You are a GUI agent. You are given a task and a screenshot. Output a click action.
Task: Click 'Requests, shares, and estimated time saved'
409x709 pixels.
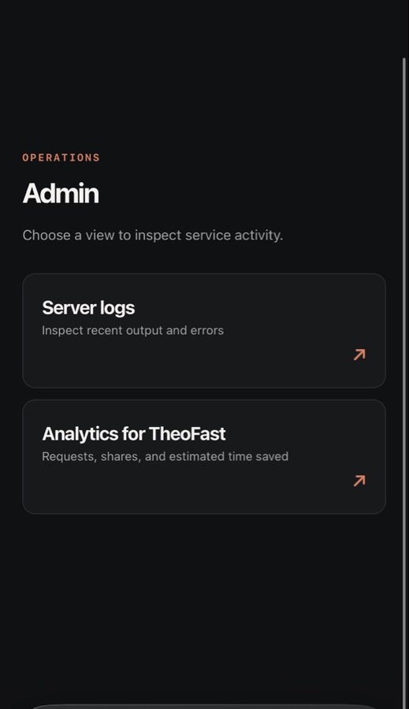(x=165, y=457)
